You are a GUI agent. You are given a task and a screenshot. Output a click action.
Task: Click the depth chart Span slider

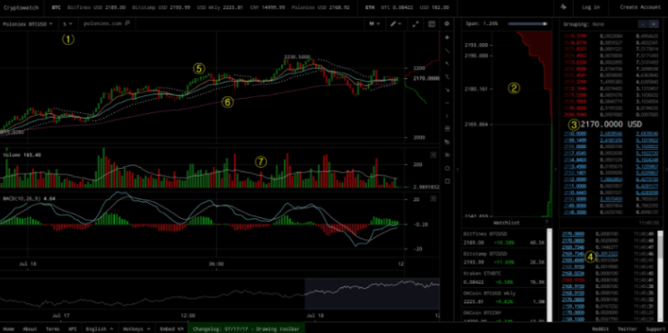point(526,24)
